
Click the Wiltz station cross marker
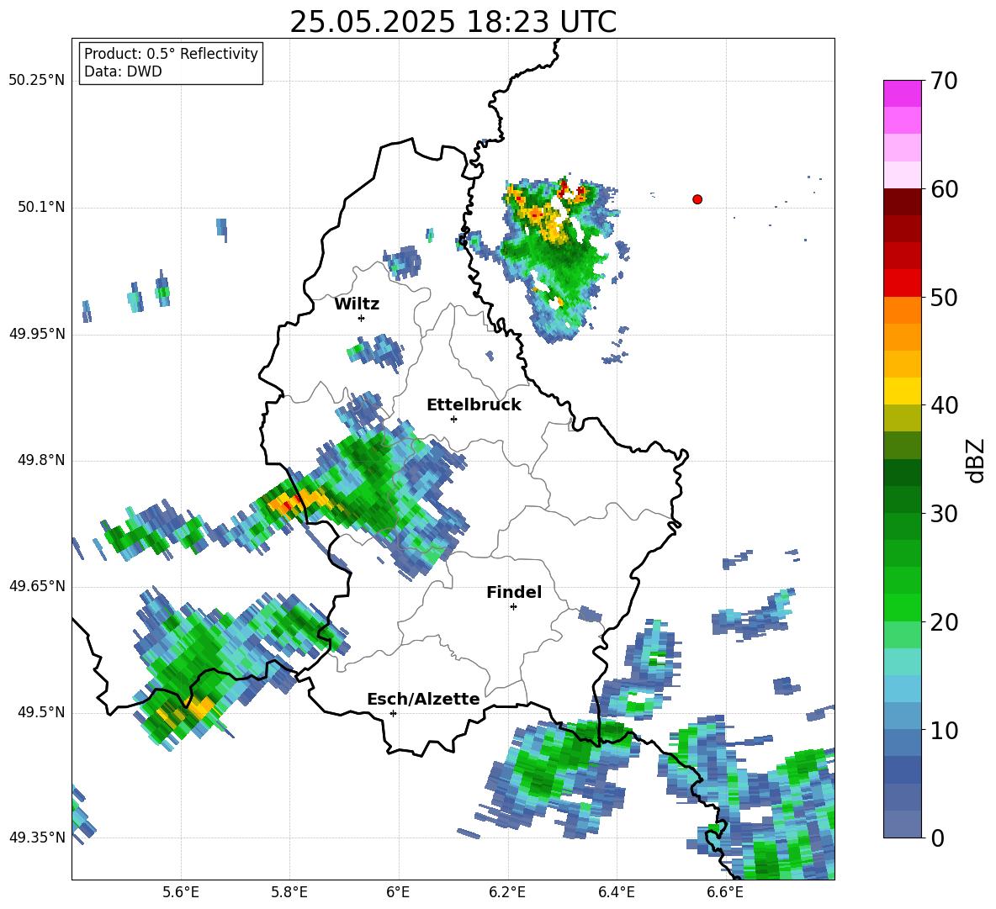click(x=361, y=318)
